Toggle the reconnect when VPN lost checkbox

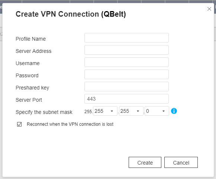click(19, 124)
